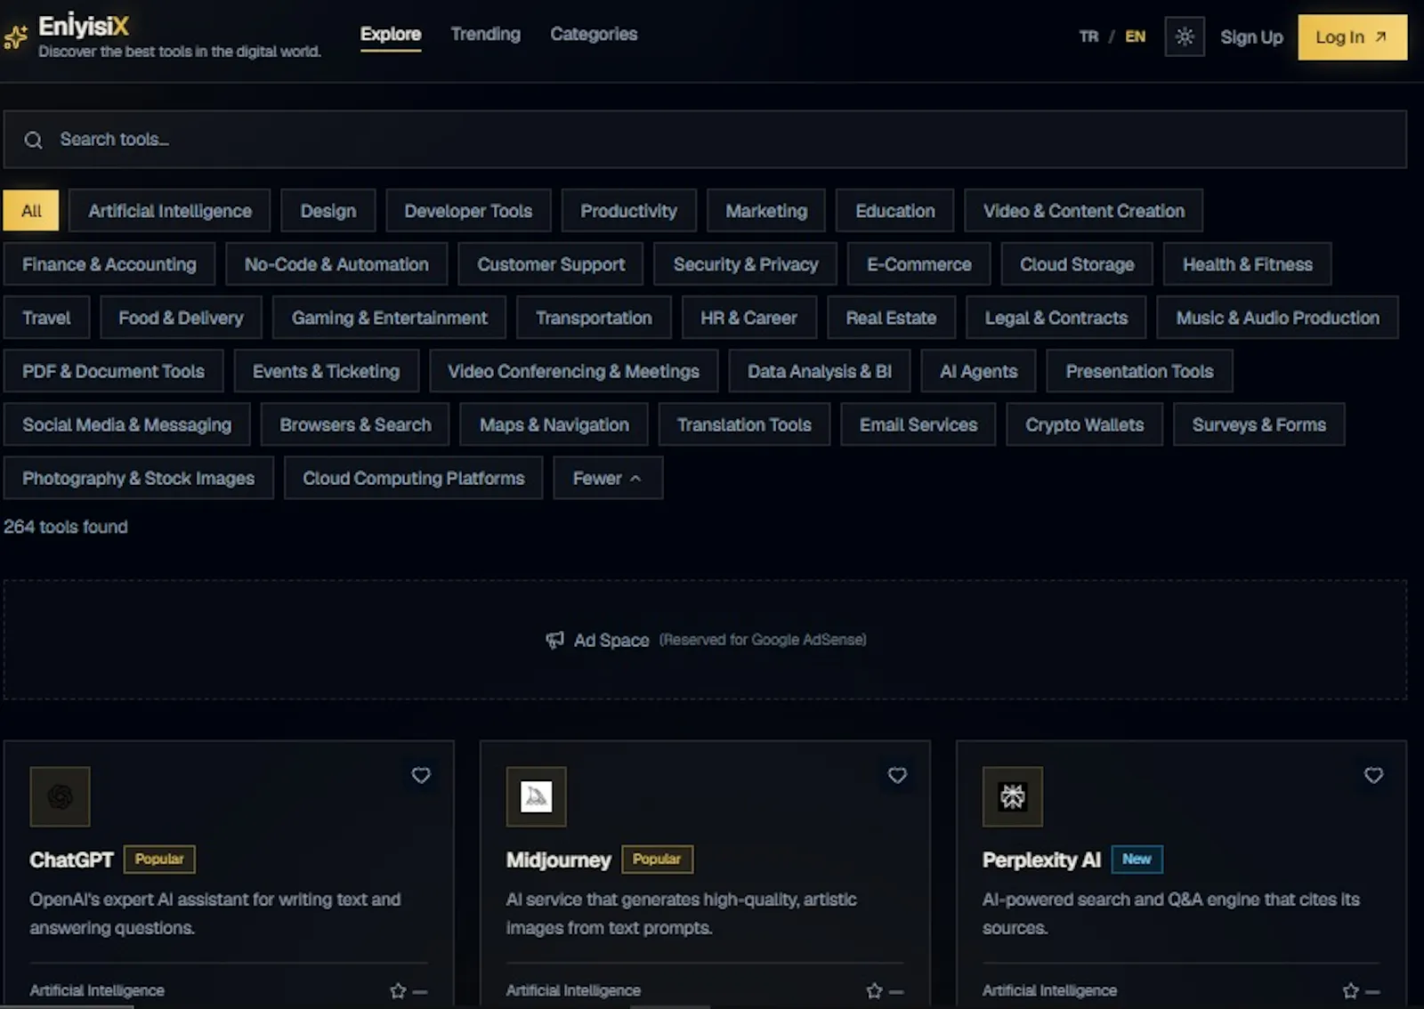Favorite Midjourney with the heart icon
This screenshot has width=1424, height=1009.
pyautogui.click(x=897, y=775)
